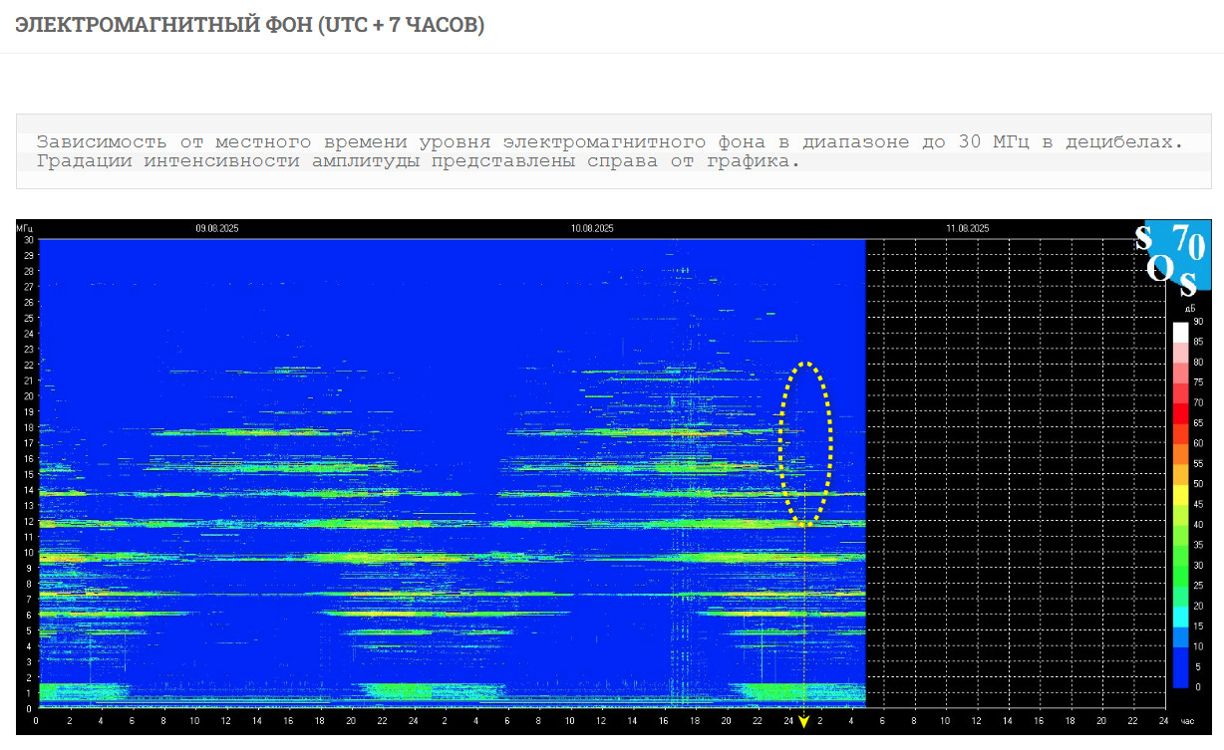Click the empty black grid for 11.08.2025
Screen dimensions: 1224x750
pyautogui.click(x=1007, y=468)
